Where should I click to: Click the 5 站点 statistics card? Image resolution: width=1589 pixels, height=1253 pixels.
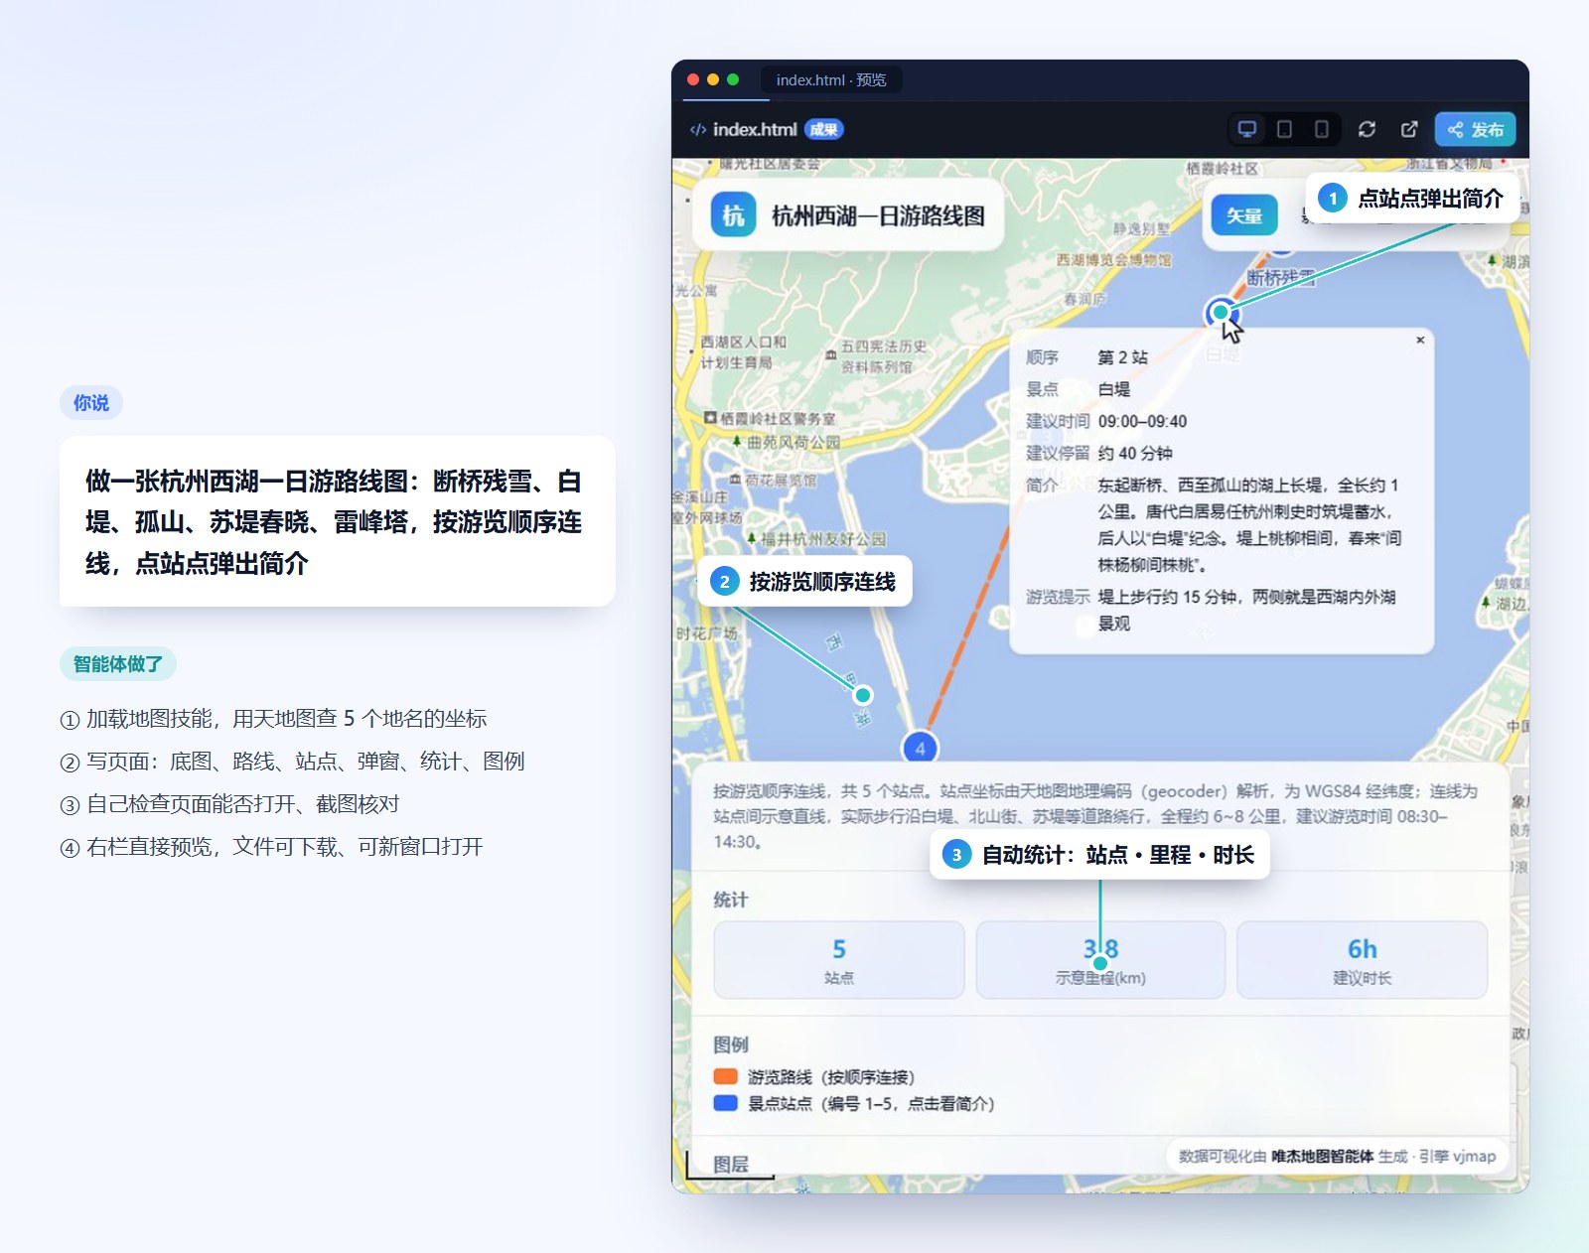(x=839, y=959)
